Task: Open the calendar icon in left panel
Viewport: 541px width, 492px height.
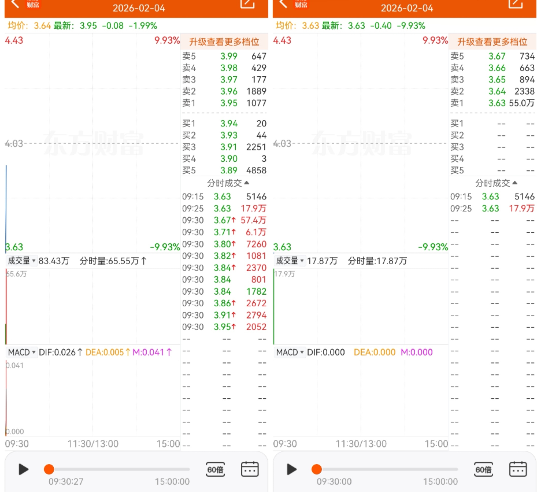Action: (x=249, y=469)
